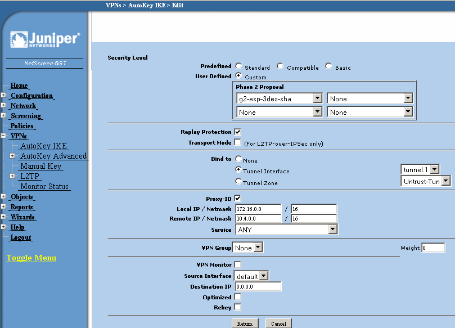Expand the Network menu plus icon
Image resolution: width=455 pixels, height=328 pixels.
pos(3,106)
